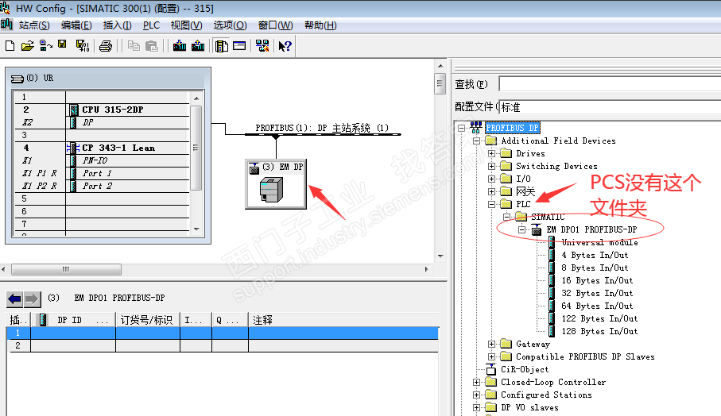The height and width of the screenshot is (416, 721).
Task: Expand the 网关 folder
Action: point(491,191)
